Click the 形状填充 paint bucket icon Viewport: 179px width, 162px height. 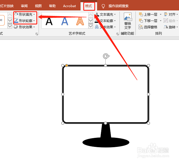[16, 14]
